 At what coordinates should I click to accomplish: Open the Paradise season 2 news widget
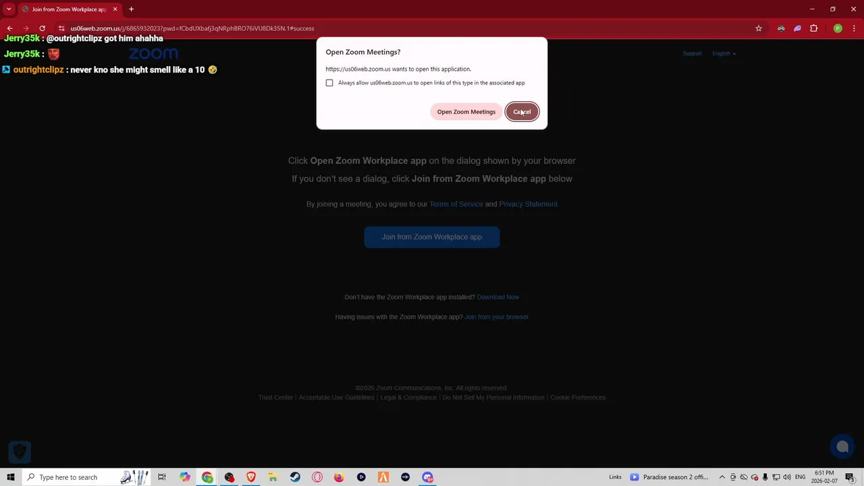(x=669, y=477)
